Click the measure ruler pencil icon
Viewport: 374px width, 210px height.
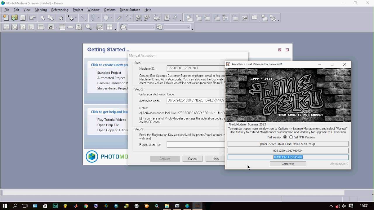tap(119, 18)
